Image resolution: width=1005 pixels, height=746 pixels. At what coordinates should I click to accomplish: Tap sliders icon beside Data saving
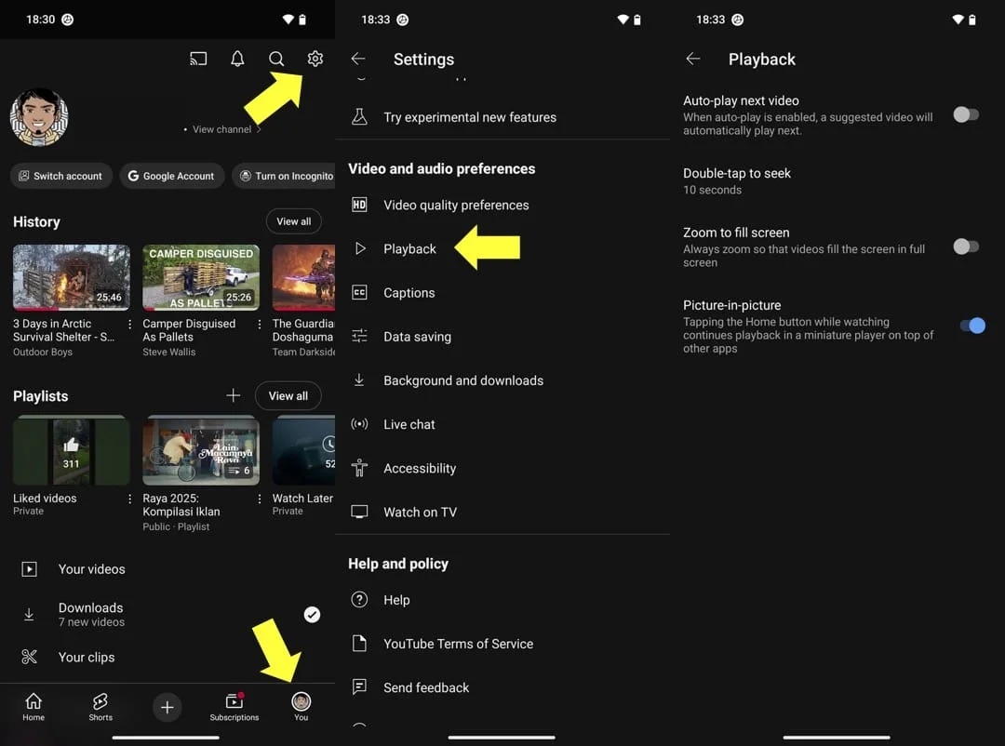[x=359, y=336]
